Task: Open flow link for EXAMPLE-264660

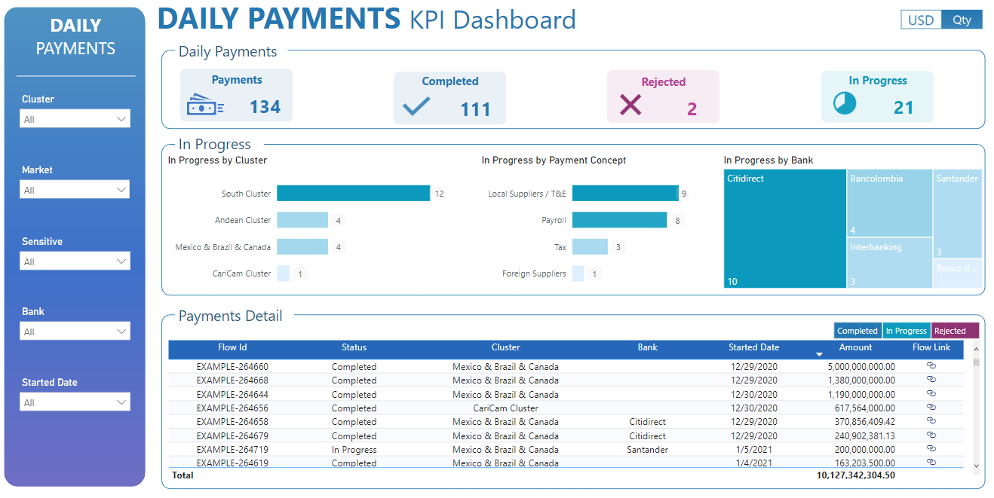Action: pos(931,366)
